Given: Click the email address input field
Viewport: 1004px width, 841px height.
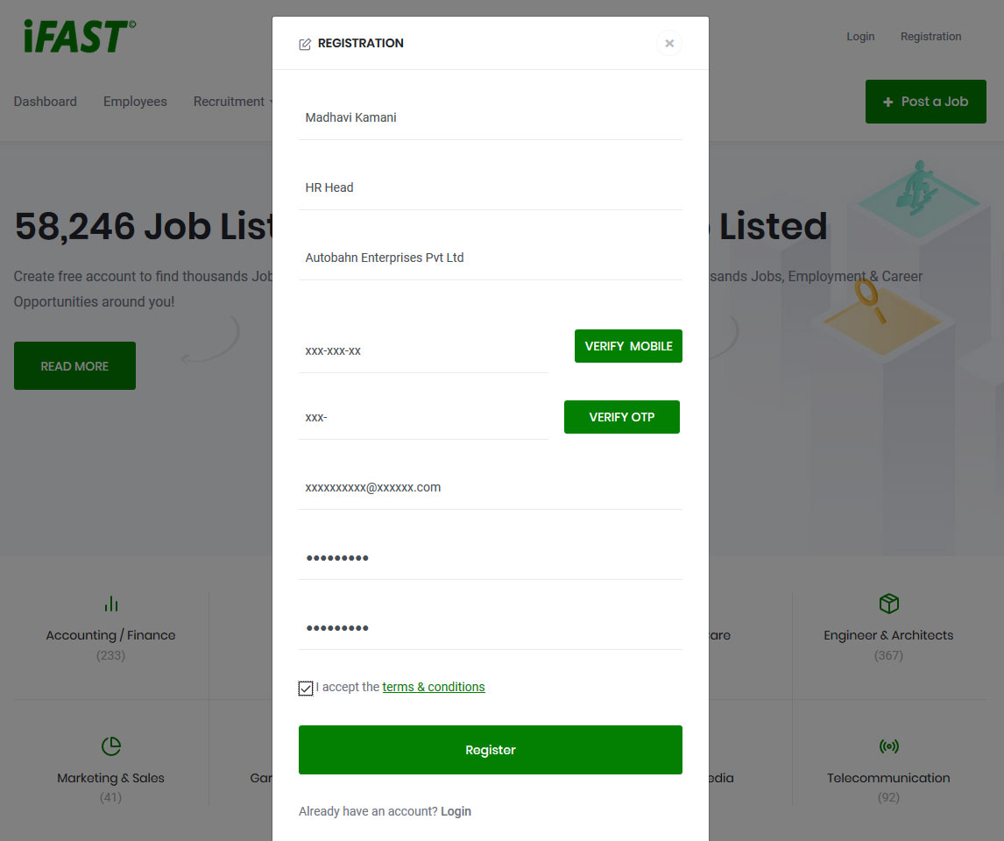Looking at the screenshot, I should point(491,488).
